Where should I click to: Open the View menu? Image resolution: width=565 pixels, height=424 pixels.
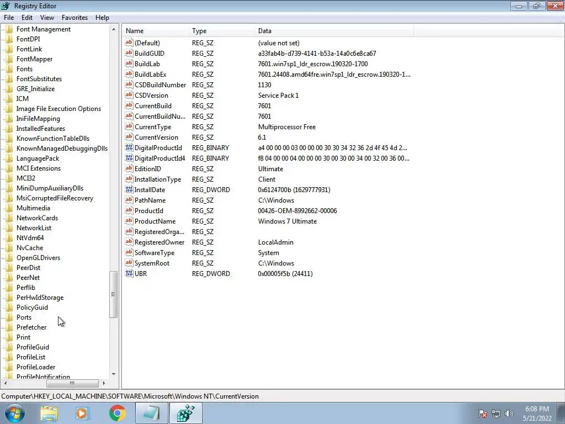(x=47, y=17)
